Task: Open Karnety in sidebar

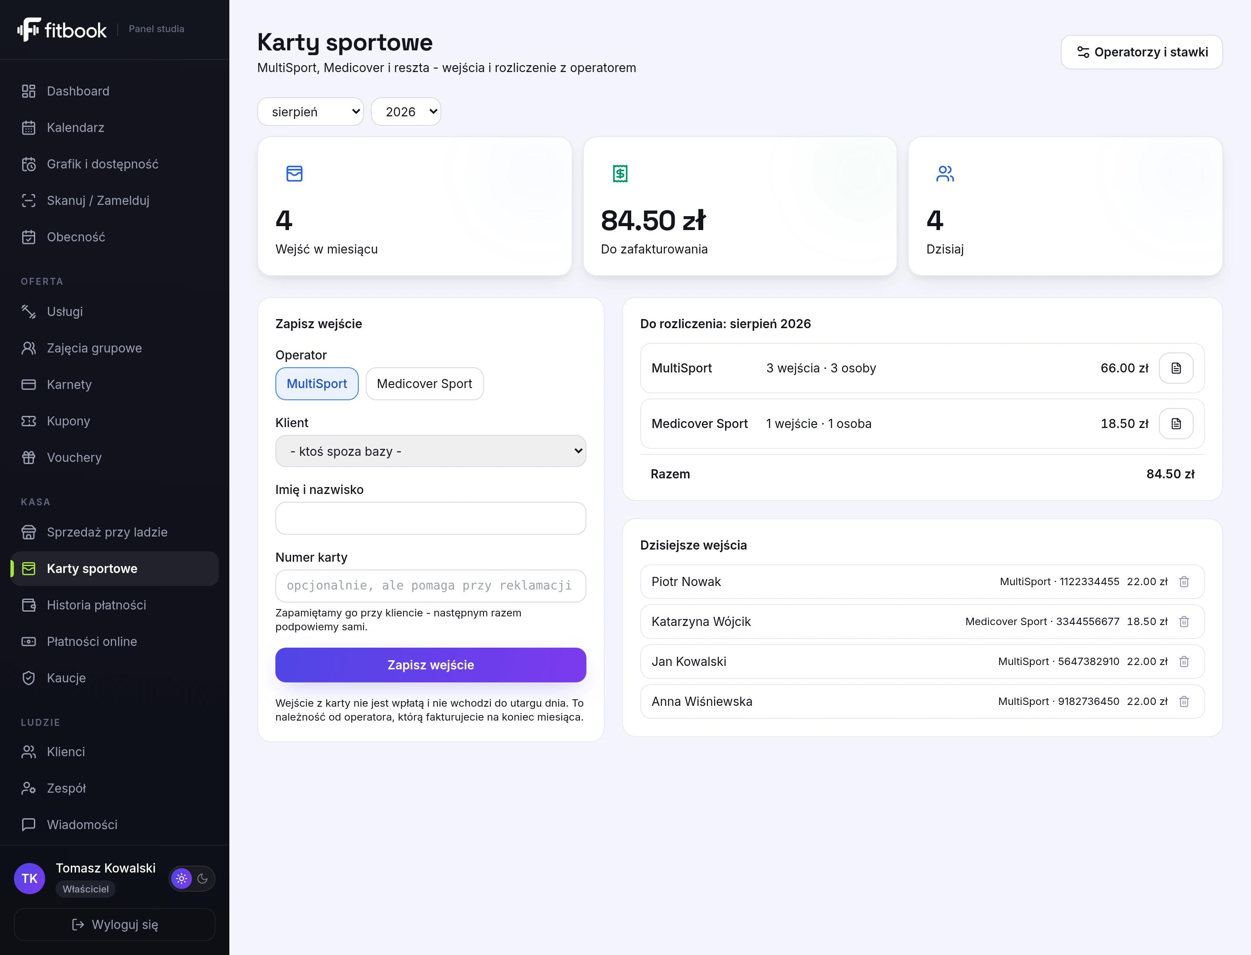Action: click(x=115, y=384)
